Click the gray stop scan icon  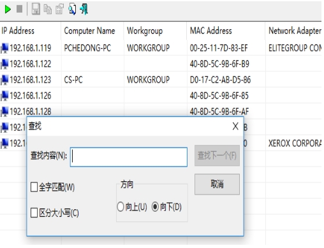coord(20,9)
